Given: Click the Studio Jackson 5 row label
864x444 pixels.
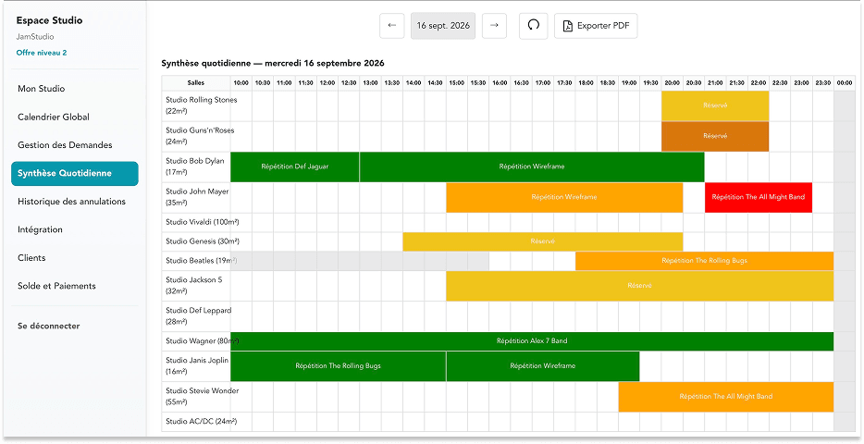Looking at the screenshot, I should (196, 286).
